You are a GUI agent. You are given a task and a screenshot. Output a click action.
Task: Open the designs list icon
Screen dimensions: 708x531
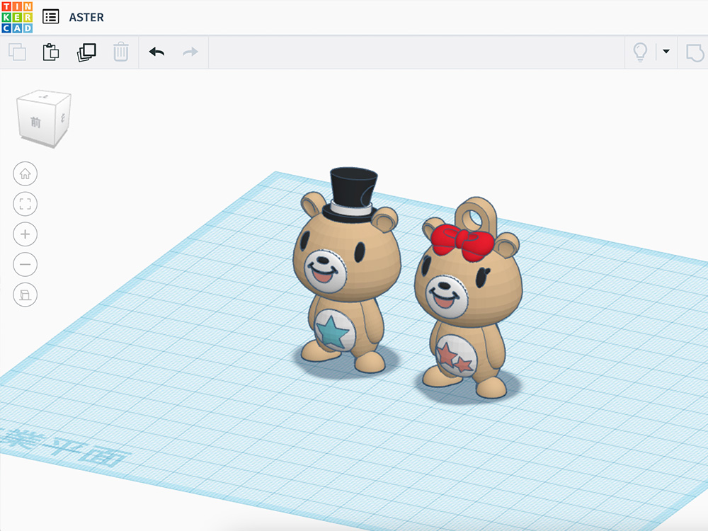coord(51,17)
